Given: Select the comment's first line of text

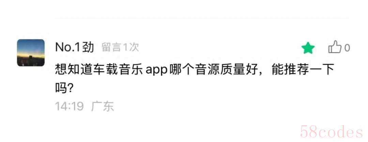Looking at the screenshot, I should pos(195,70).
